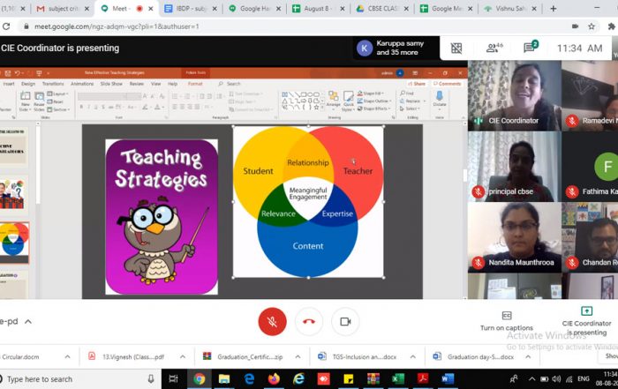The height and width of the screenshot is (389, 618).
Task: Click the Share button in shared PowerPoint
Action: pos(417,84)
